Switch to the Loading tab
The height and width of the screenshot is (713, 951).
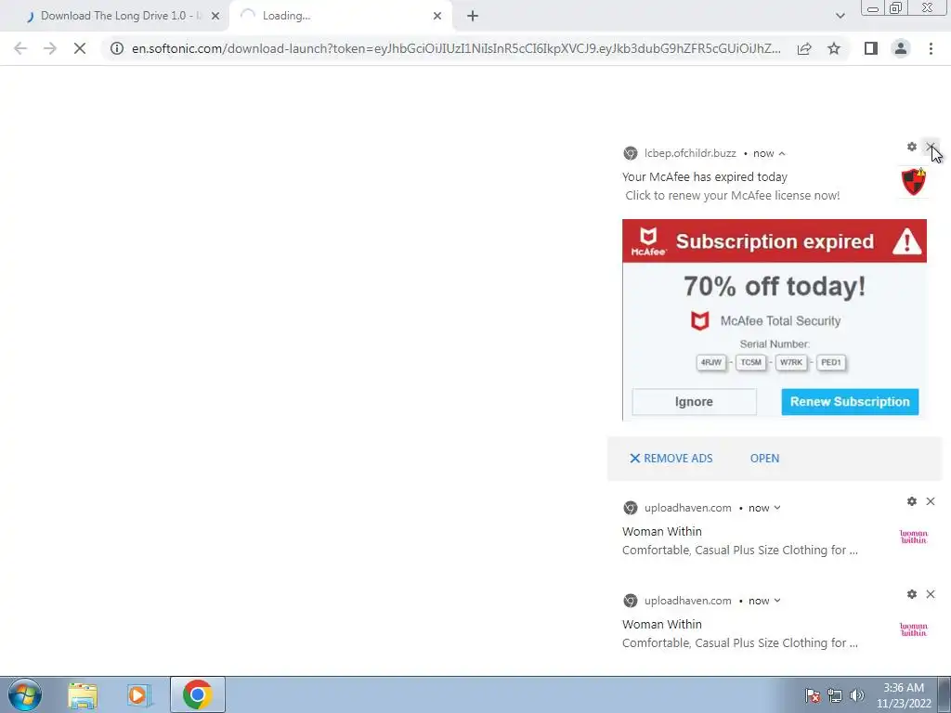coord(340,16)
